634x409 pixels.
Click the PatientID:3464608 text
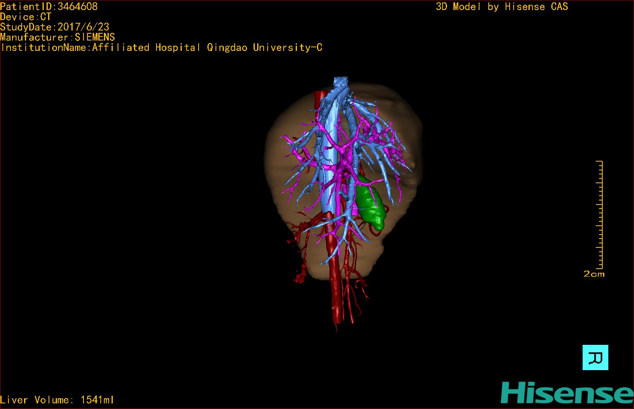click(x=49, y=6)
